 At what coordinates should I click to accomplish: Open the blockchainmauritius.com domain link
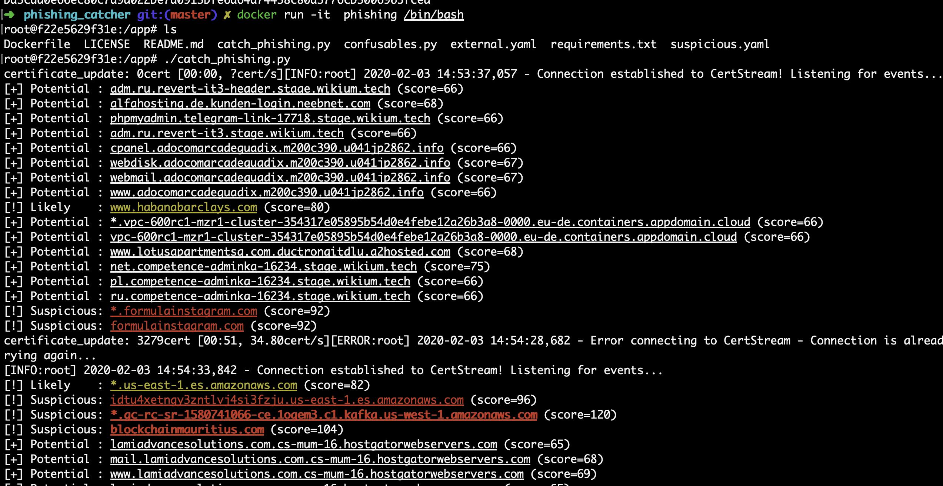point(187,430)
